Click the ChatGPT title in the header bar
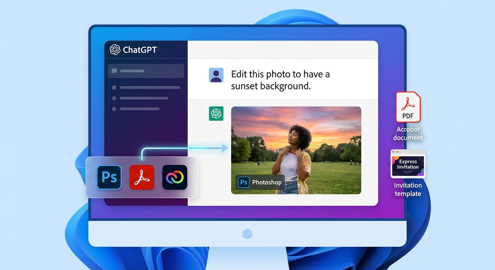 point(139,50)
